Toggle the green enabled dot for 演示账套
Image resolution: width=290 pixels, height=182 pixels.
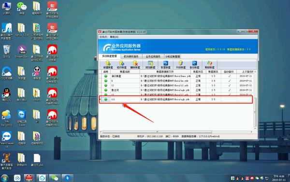[106, 76]
